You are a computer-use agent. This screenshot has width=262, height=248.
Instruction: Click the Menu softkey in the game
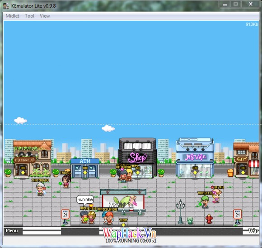pos(12,230)
